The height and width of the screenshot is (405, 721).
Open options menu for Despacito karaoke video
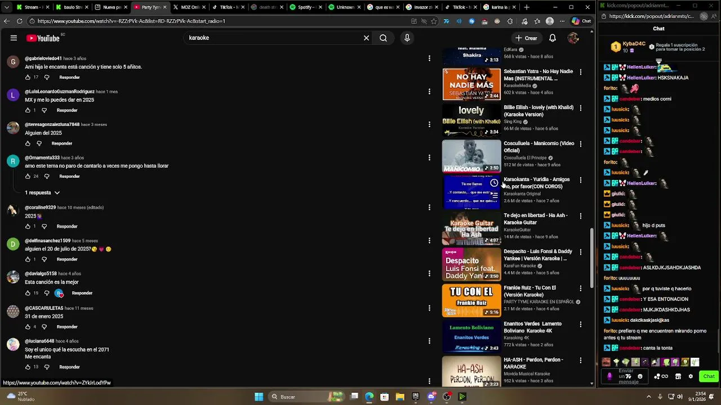[581, 252]
